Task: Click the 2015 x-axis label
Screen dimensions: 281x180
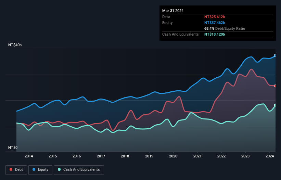Action: (x=53, y=156)
